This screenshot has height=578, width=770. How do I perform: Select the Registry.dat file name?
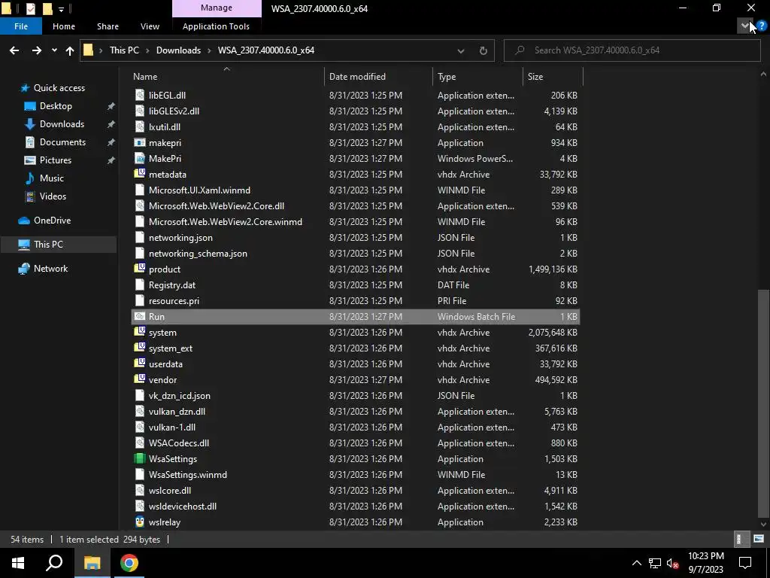[x=172, y=285]
